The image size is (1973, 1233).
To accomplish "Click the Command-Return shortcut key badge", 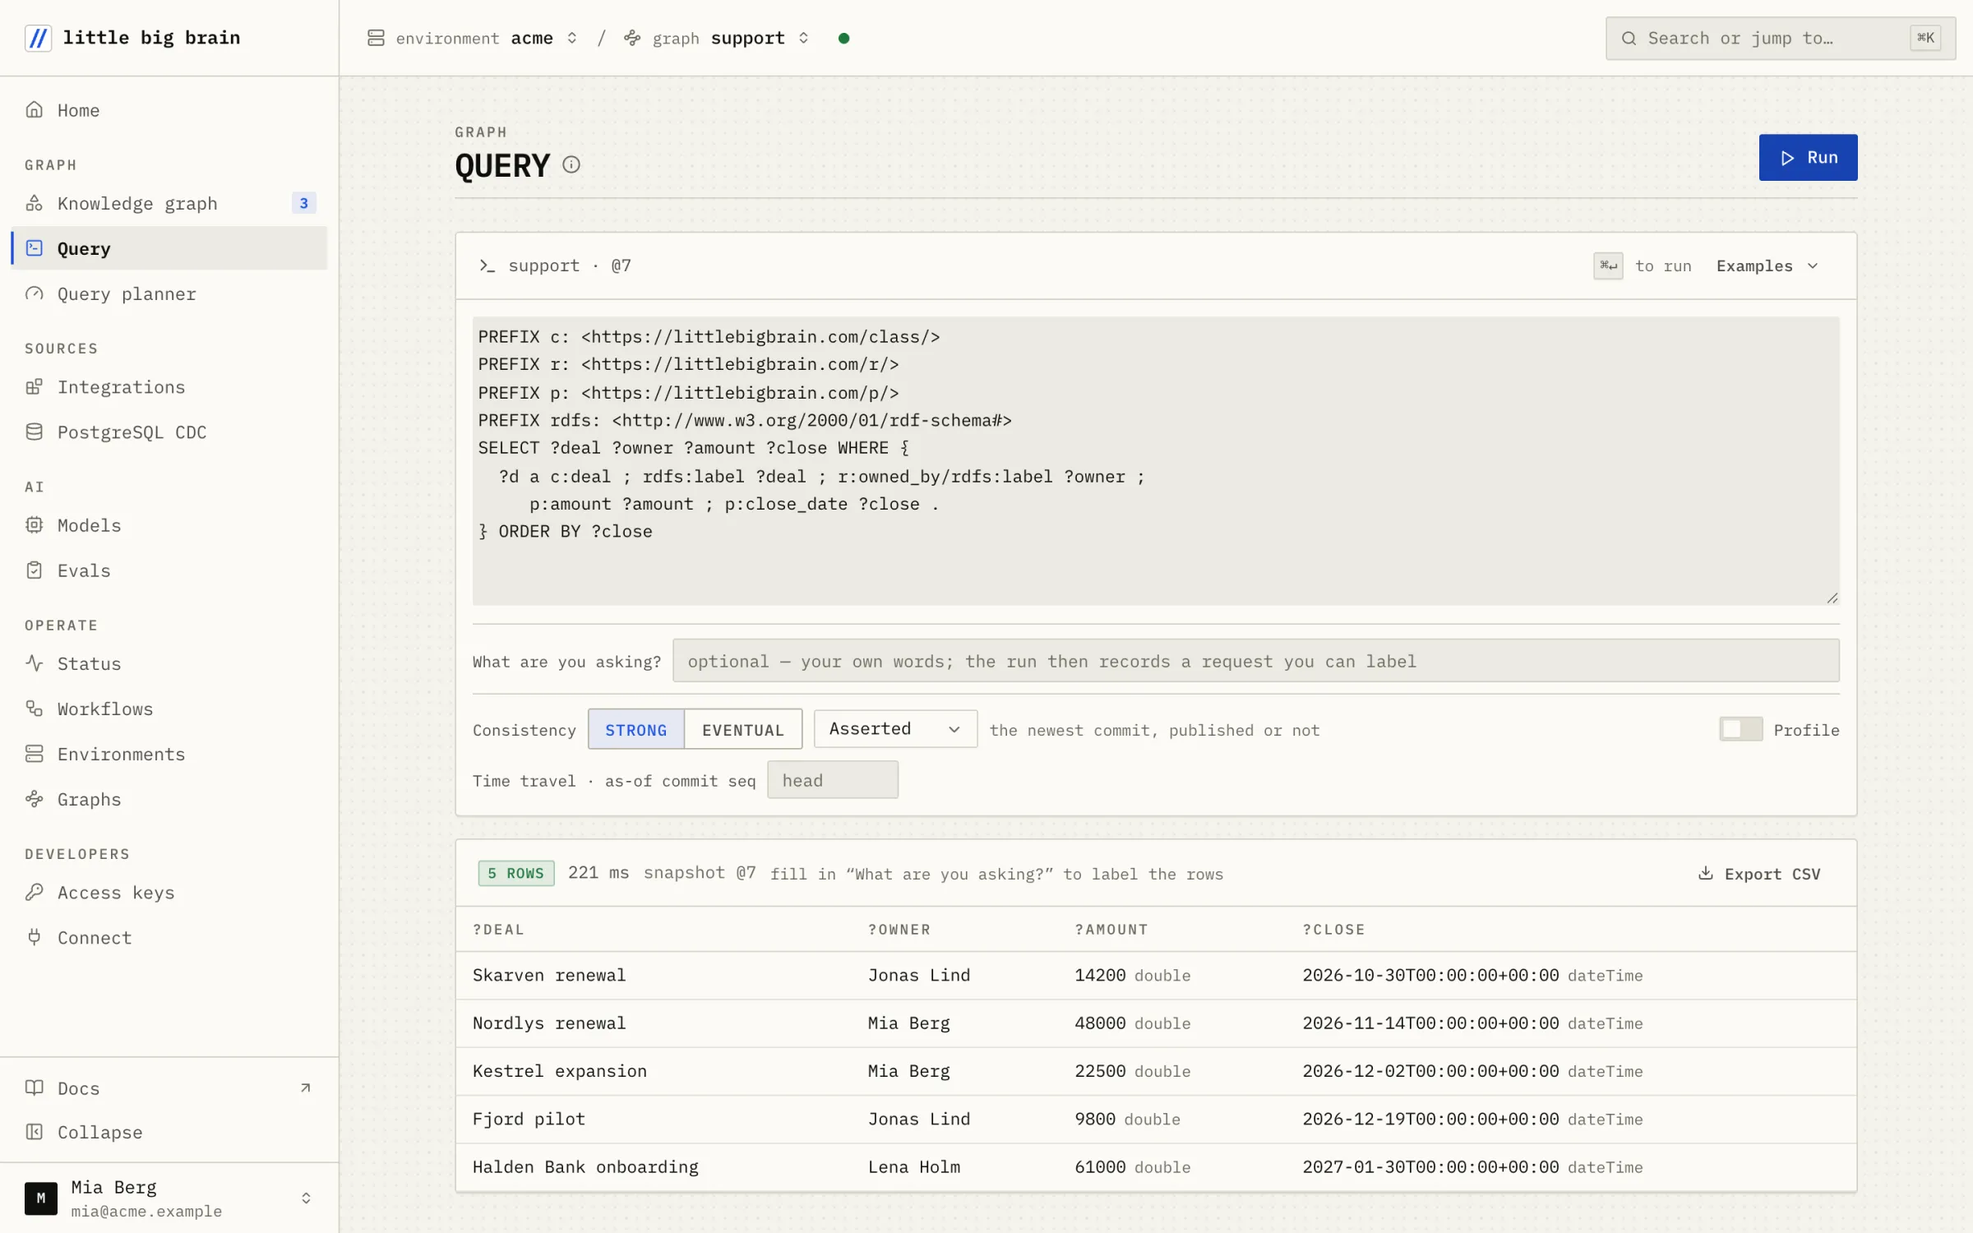I will coord(1608,266).
